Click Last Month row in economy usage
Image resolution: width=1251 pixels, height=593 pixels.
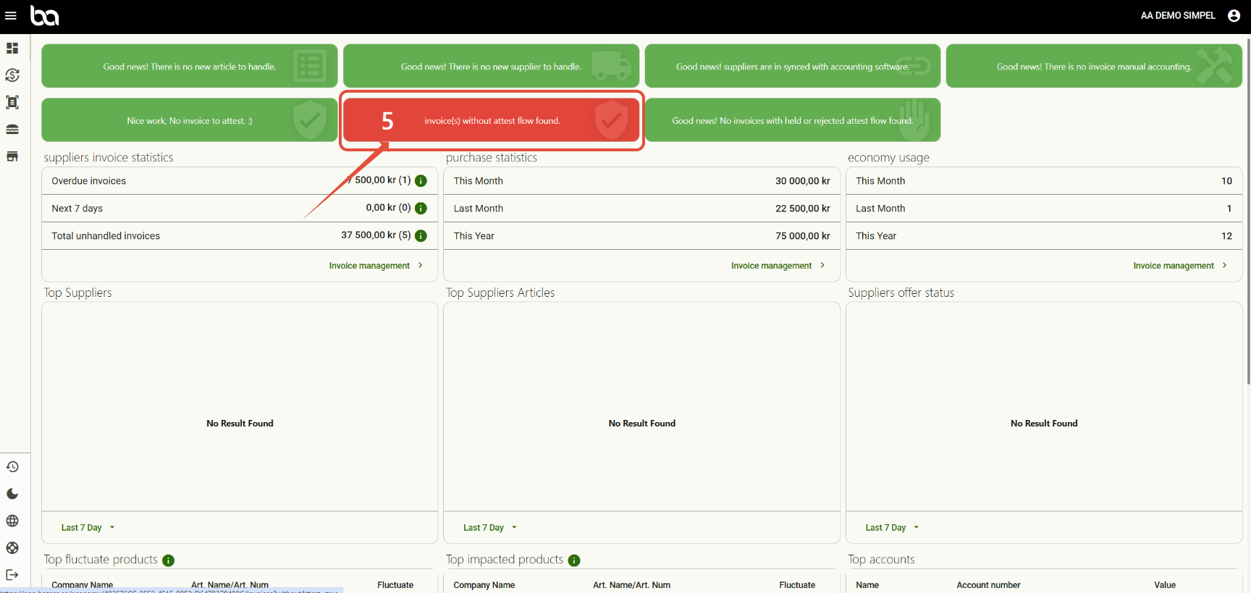click(x=1044, y=209)
